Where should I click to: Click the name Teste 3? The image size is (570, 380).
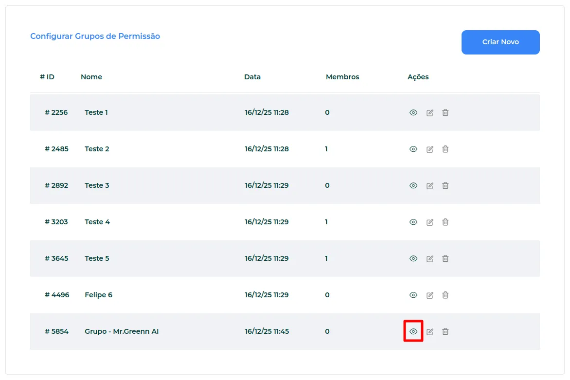[x=97, y=185]
